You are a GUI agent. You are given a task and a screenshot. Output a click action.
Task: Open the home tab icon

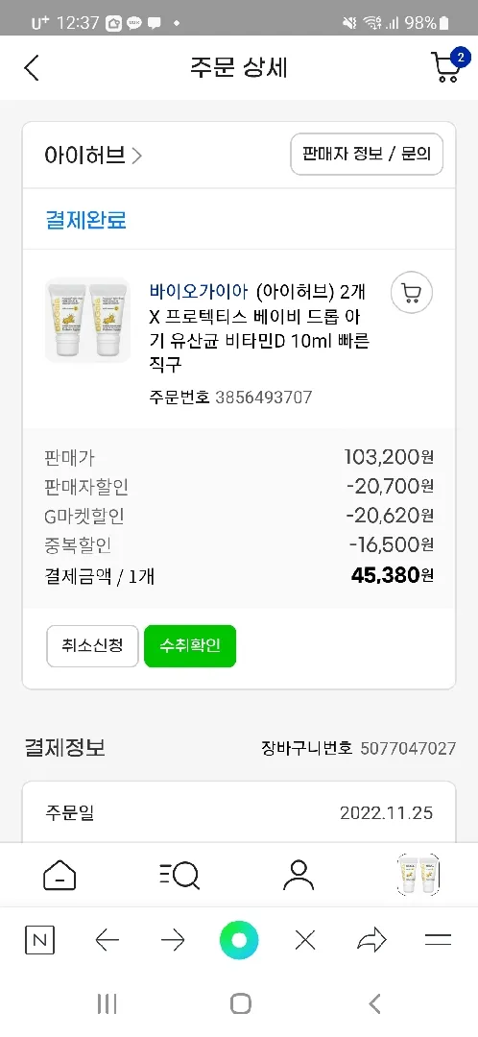click(x=60, y=876)
